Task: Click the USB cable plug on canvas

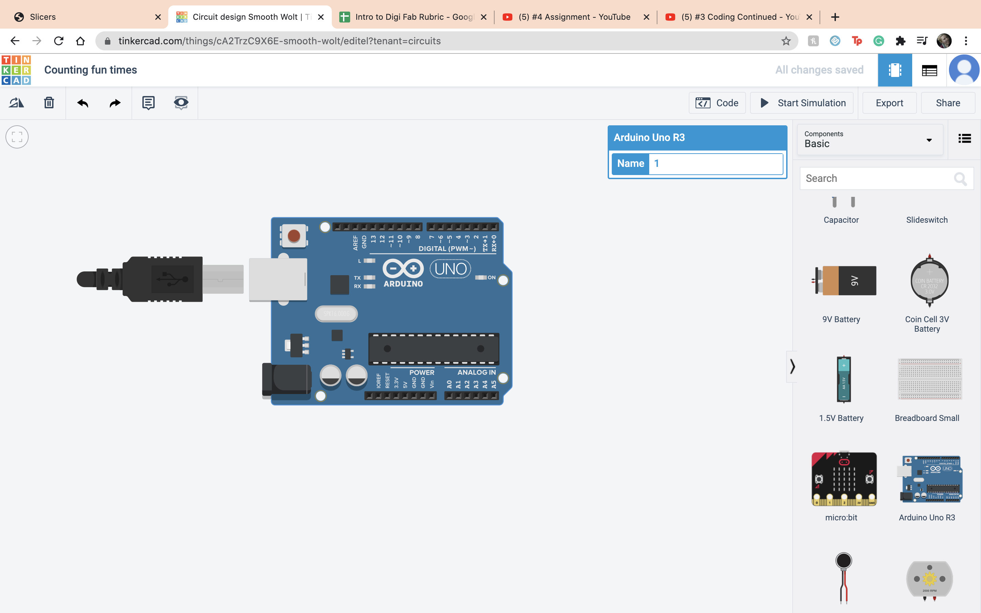Action: coord(160,279)
